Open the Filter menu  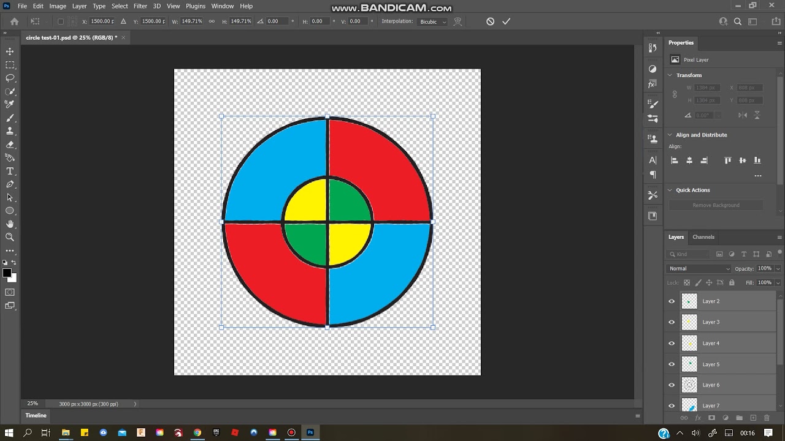coord(140,6)
